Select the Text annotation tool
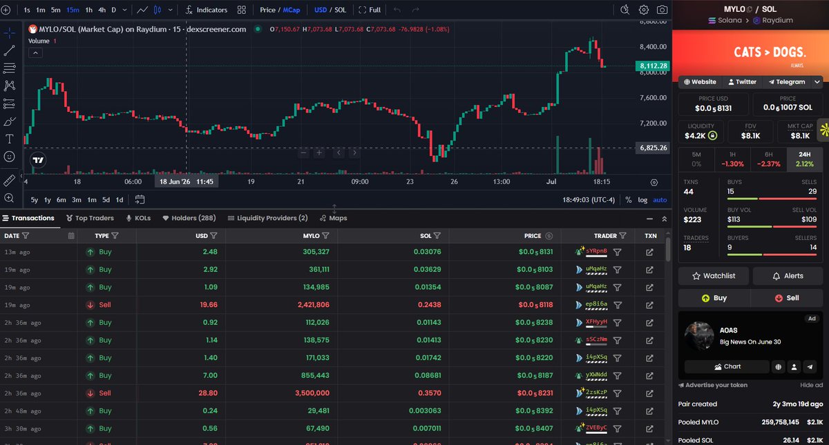The image size is (829, 445). click(x=10, y=139)
